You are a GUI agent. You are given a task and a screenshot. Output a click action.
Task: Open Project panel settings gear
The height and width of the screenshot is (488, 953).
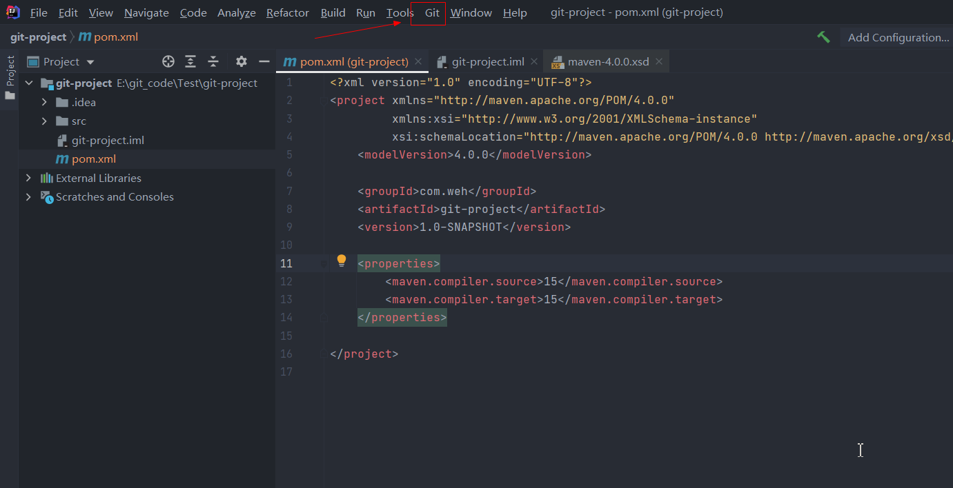click(x=241, y=62)
